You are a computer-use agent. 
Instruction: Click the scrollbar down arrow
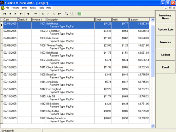(153, 126)
